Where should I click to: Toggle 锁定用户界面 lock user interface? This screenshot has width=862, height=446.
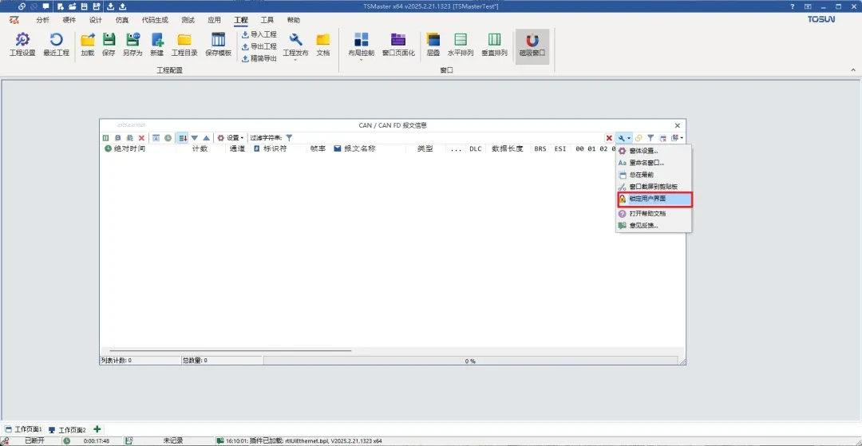(x=646, y=199)
